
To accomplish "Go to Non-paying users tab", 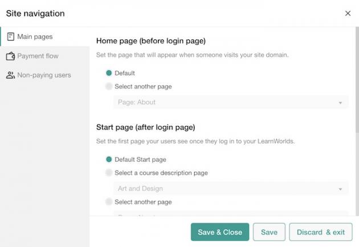I will (x=44, y=75).
